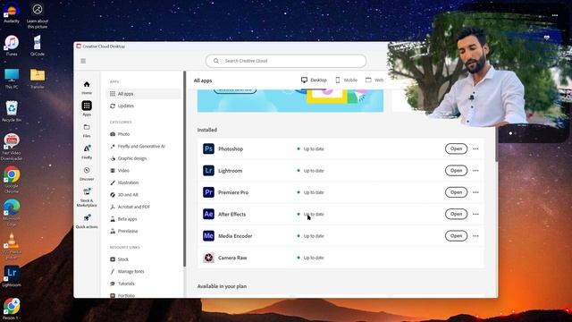The image size is (572, 322).
Task: Select All apps in sidebar list
Action: 143,94
